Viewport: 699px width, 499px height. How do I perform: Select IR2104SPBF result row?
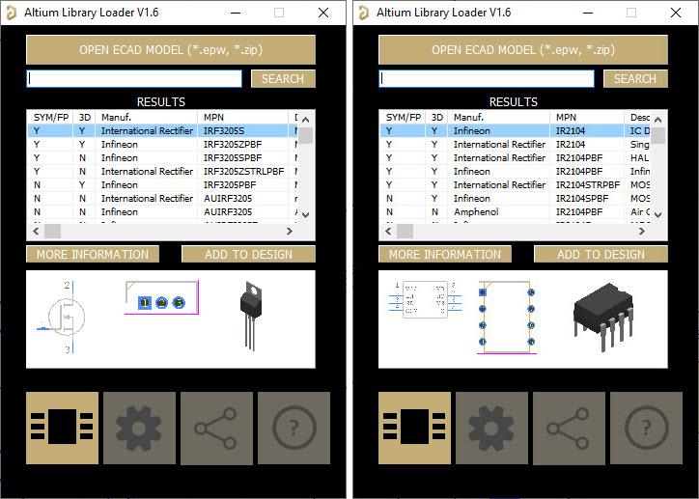click(515, 198)
